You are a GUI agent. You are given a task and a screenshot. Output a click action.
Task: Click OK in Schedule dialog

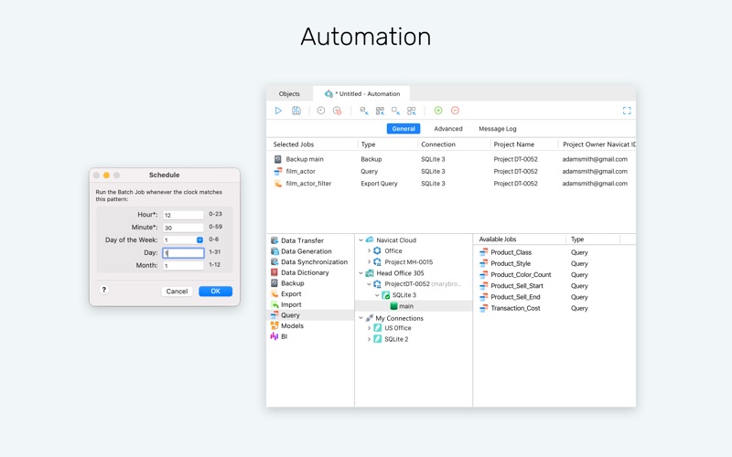[x=215, y=291]
